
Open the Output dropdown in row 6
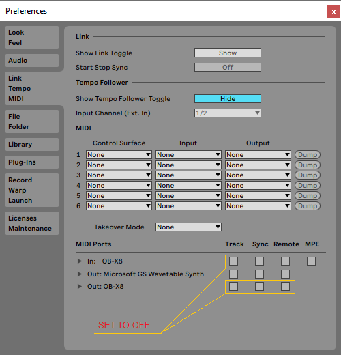point(258,206)
